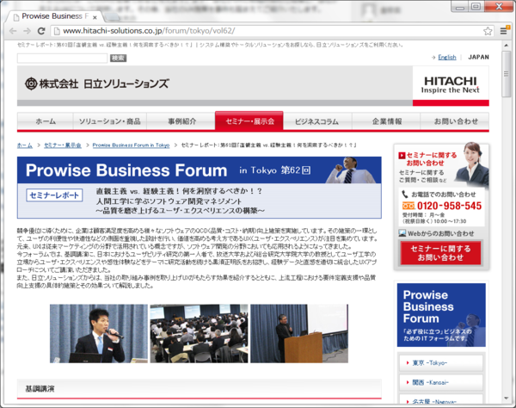Image resolution: width=516 pixels, height=408 pixels.
Task: Go back using browser back arrow
Action: [13, 31]
